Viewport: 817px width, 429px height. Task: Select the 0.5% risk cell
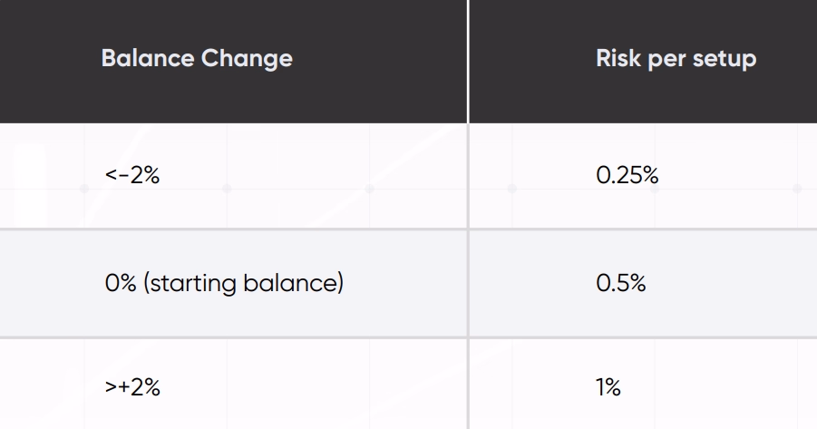coord(620,283)
